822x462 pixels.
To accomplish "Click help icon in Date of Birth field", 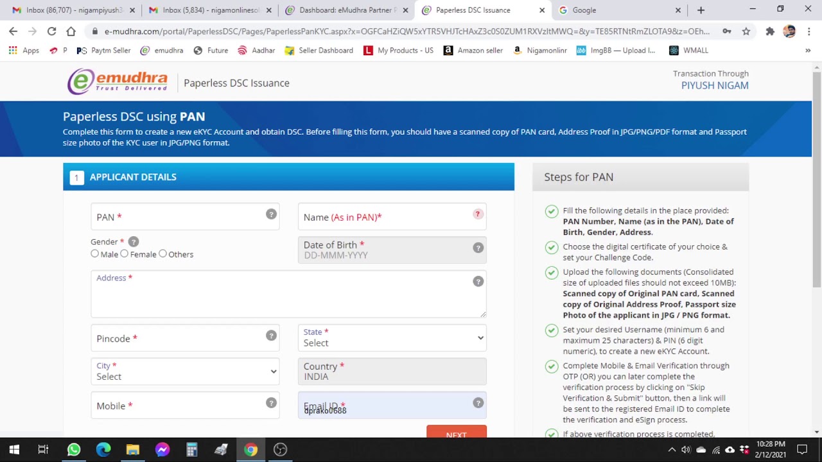I will 478,248.
